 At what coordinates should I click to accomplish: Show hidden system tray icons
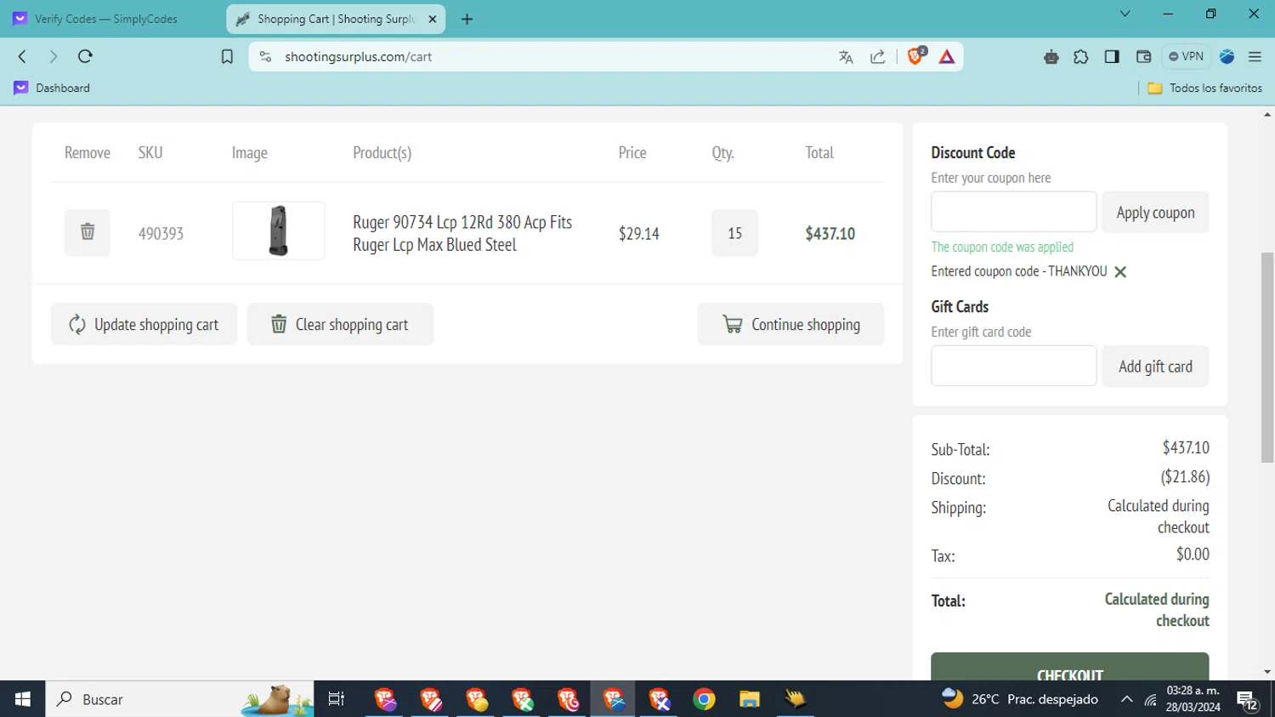click(x=1126, y=699)
